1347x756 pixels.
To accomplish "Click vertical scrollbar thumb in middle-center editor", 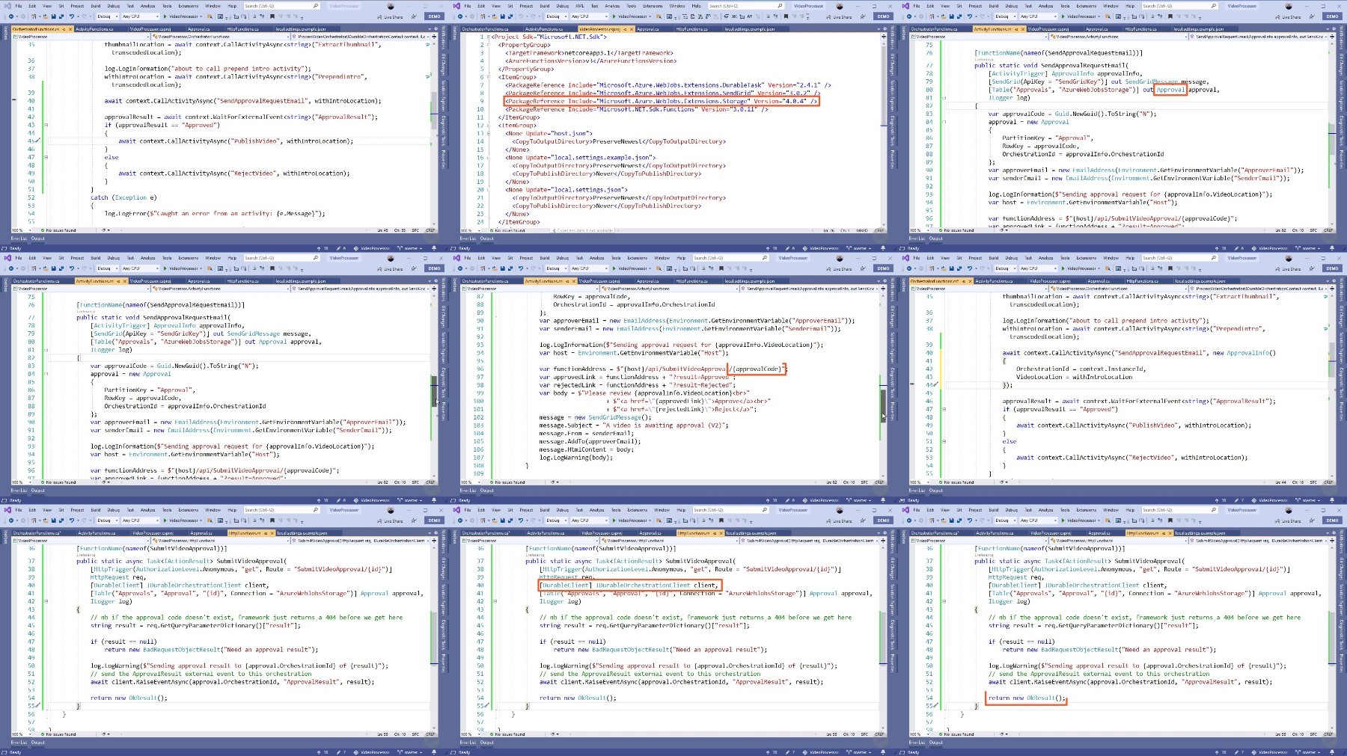I will coord(883,406).
